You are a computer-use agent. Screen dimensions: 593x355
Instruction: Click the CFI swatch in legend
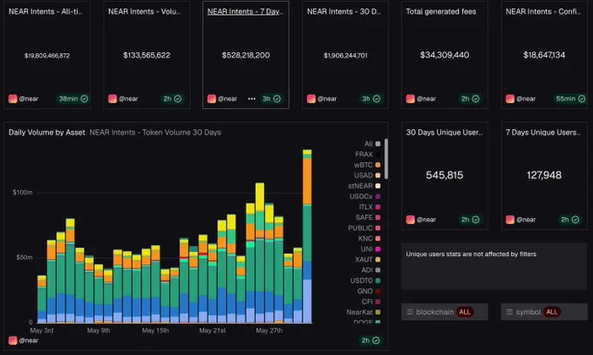pyautogui.click(x=378, y=302)
